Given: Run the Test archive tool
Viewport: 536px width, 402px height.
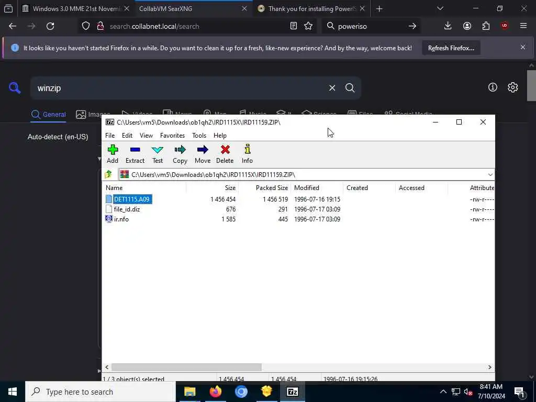Looking at the screenshot, I should (157, 154).
